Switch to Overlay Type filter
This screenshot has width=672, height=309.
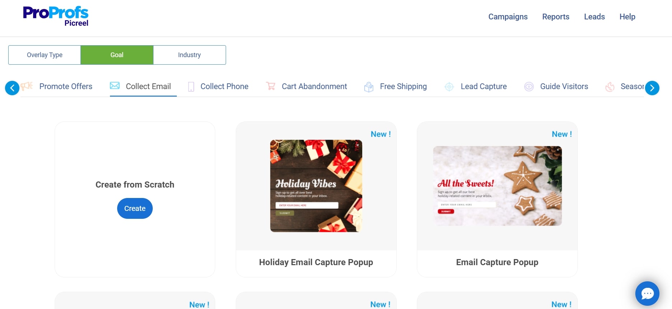pyautogui.click(x=45, y=55)
